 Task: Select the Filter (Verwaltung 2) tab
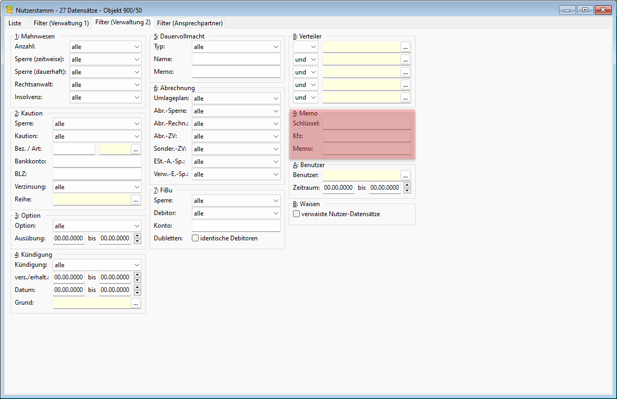click(123, 23)
